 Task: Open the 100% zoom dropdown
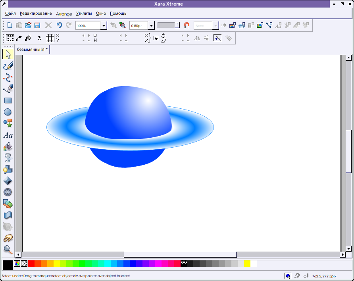coord(104,26)
